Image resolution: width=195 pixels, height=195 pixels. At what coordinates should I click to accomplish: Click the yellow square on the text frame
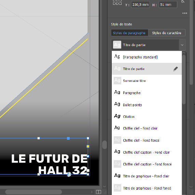pos(88,147)
